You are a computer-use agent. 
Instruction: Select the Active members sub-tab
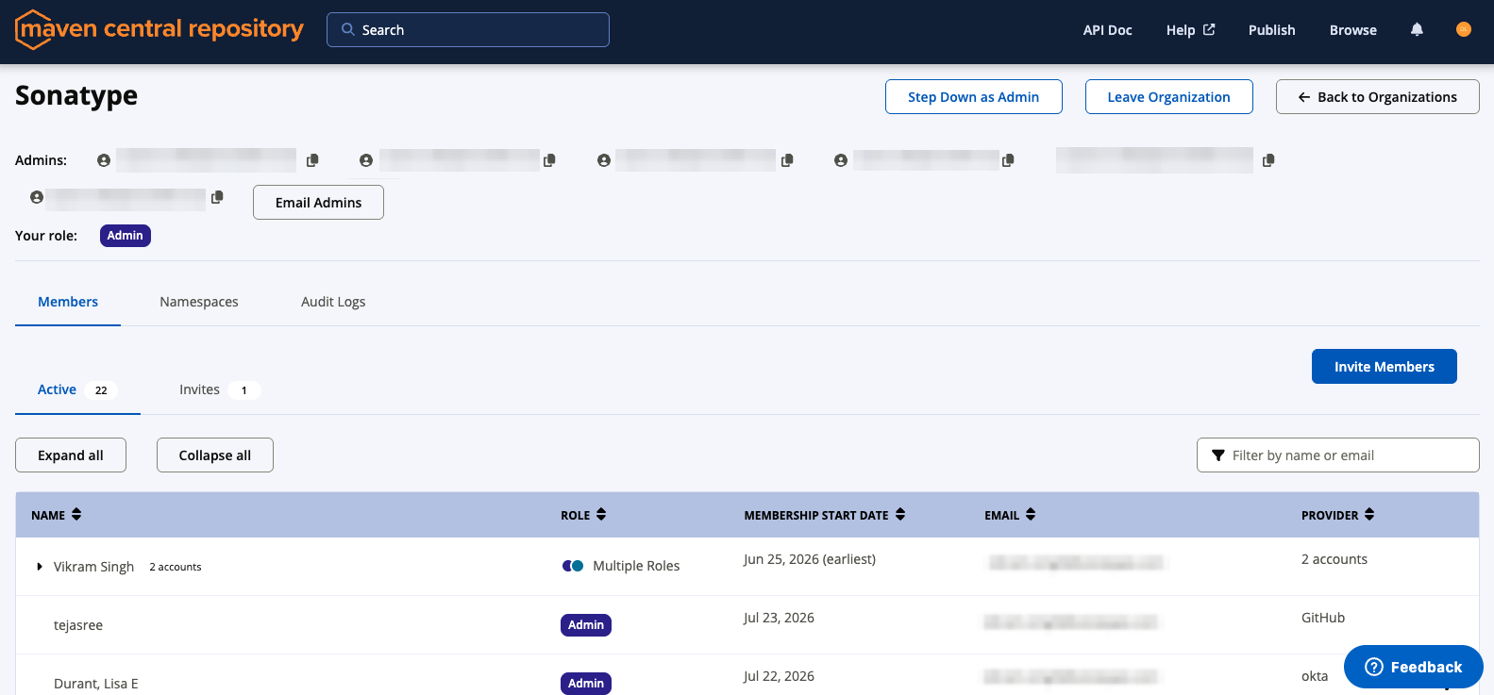(x=77, y=389)
